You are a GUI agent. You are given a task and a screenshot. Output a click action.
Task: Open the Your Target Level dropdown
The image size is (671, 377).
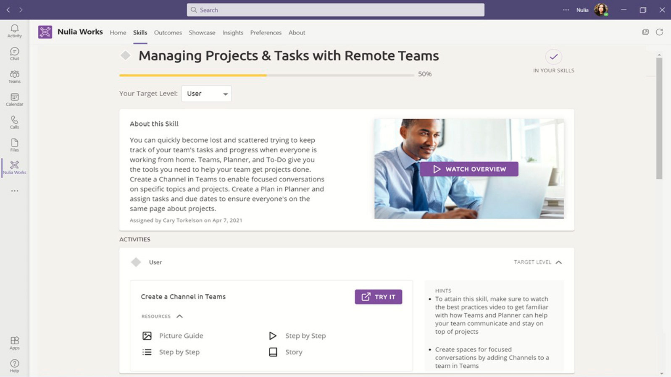[206, 94]
